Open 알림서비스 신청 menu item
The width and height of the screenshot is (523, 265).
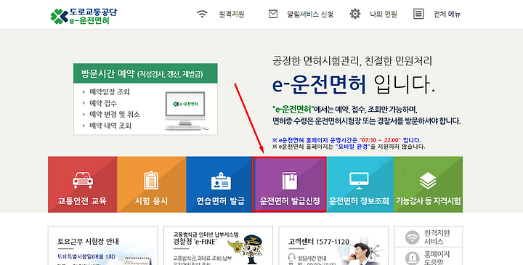tap(310, 14)
